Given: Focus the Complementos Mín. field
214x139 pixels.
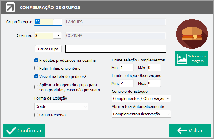Looking at the screenshot, I should [x=127, y=68].
